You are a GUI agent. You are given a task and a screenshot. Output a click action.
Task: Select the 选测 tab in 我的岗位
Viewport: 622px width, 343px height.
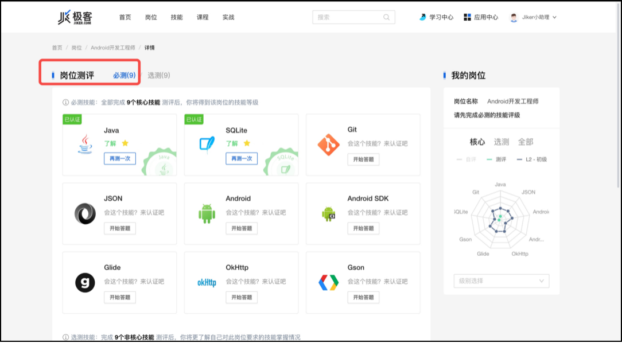[x=502, y=142]
